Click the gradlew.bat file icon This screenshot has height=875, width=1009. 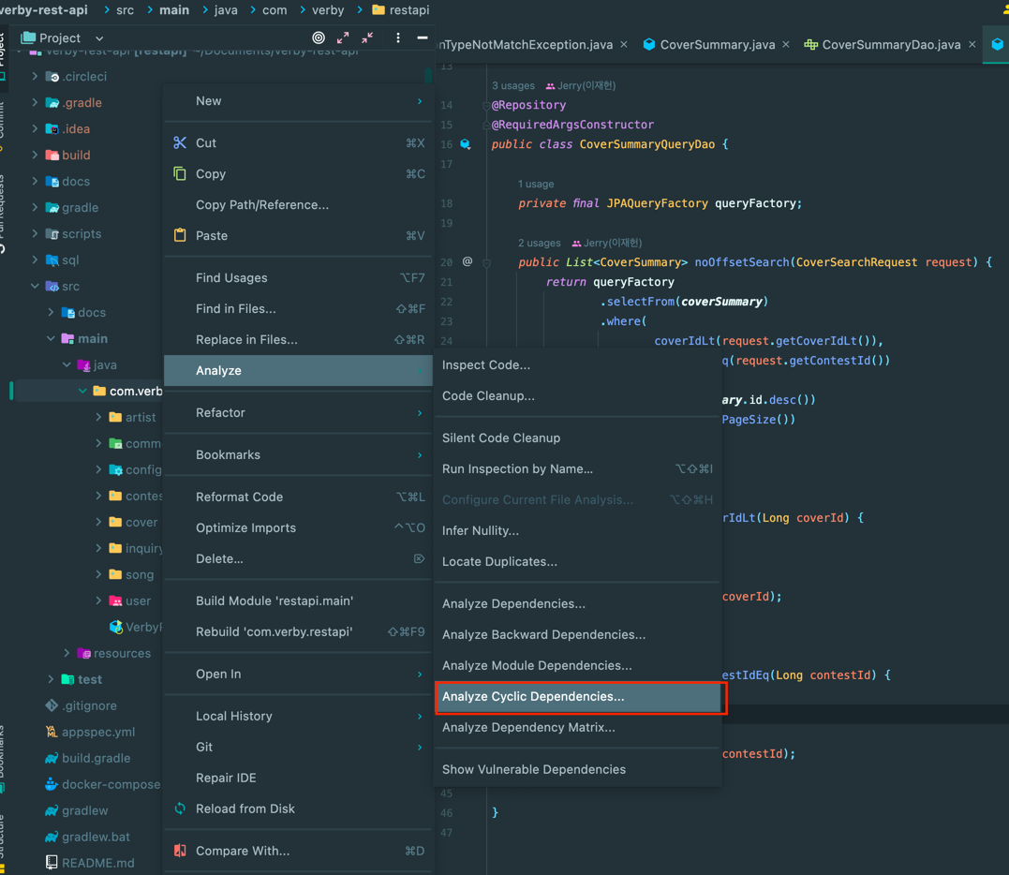coord(52,837)
